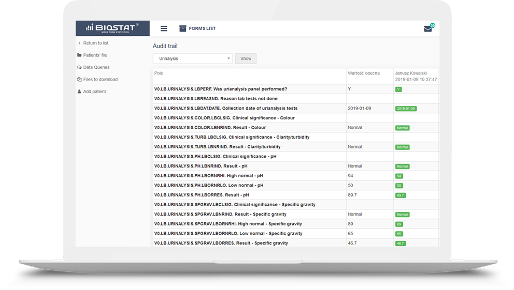
Task: Toggle the hamburger sidebar menu
Action: click(164, 28)
